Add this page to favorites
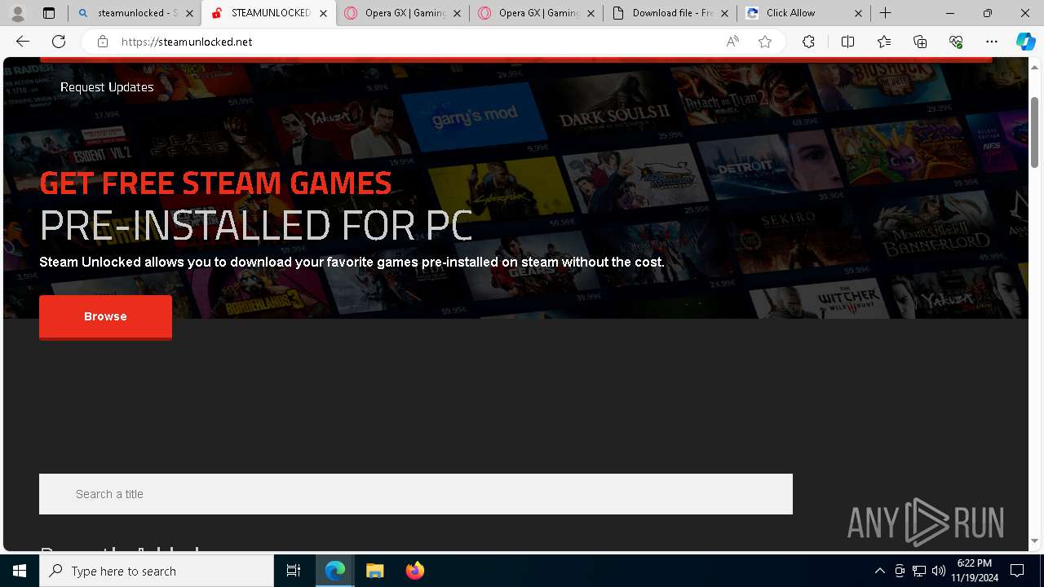 pos(764,42)
